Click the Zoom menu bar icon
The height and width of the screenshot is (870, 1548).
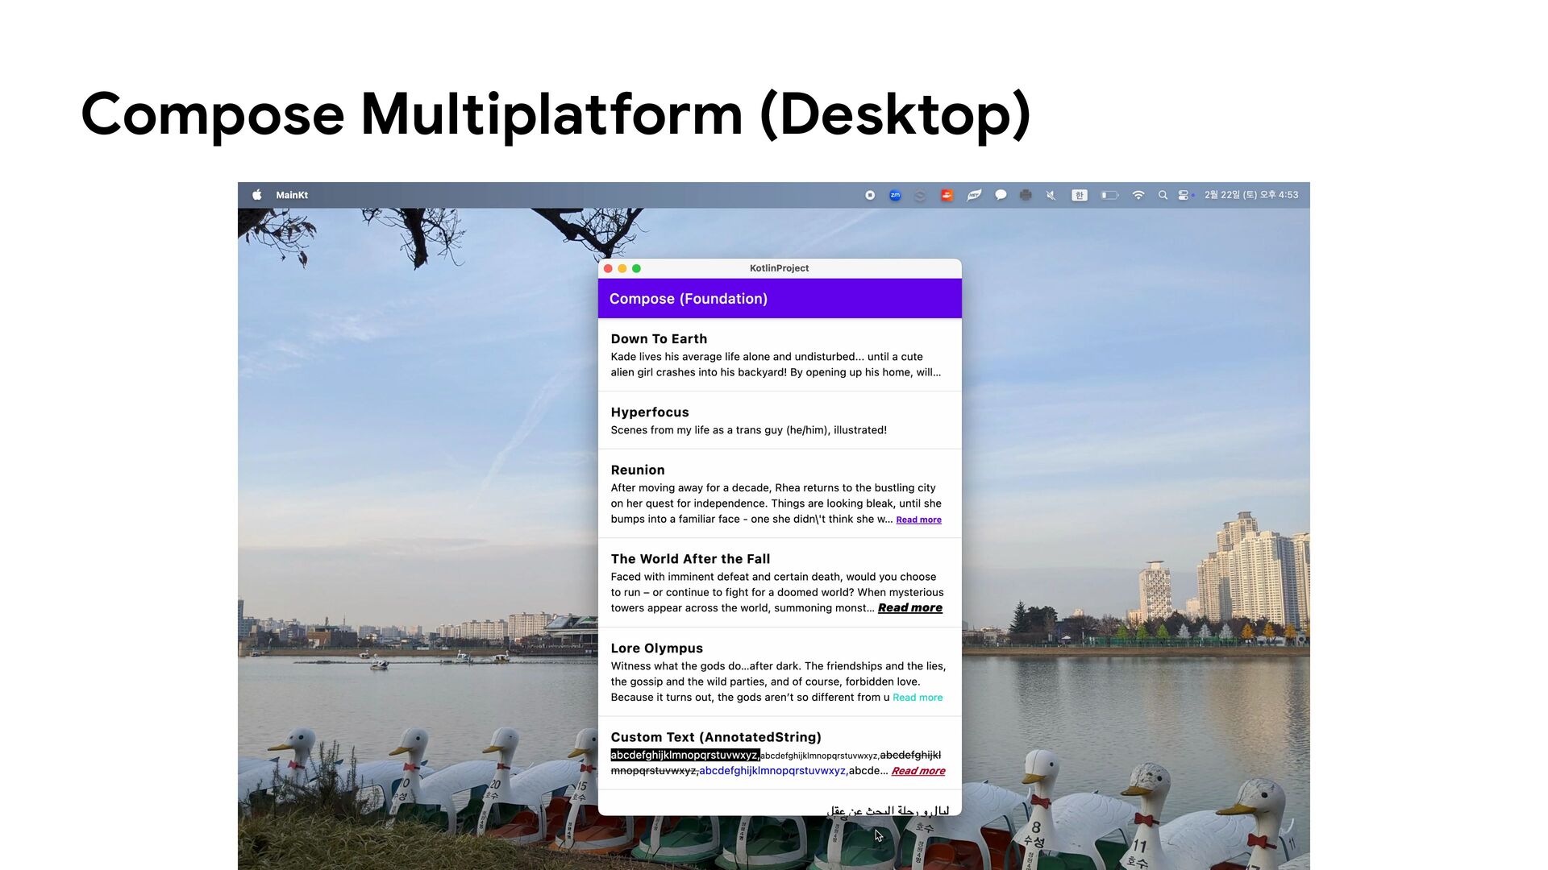click(895, 195)
